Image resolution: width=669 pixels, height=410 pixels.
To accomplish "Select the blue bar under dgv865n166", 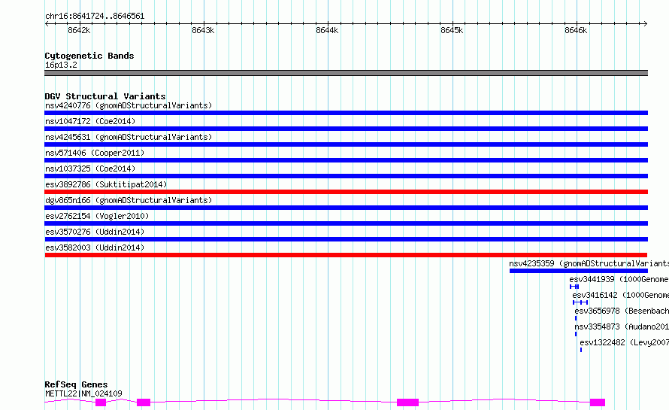I will point(346,208).
